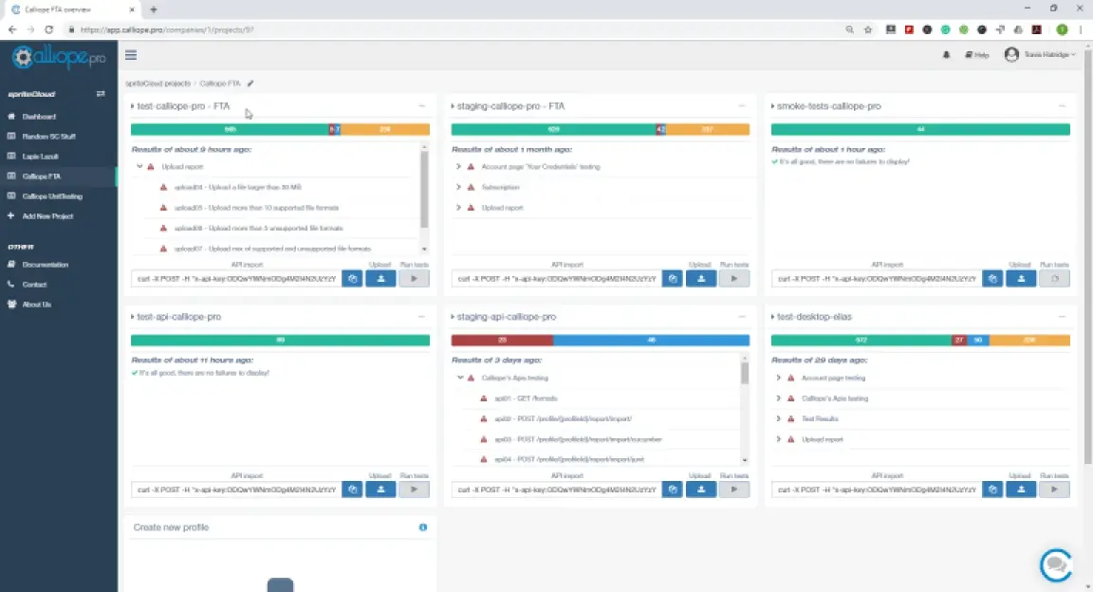Copy API import command in smoke-tests card
This screenshot has width=1093, height=592.
(992, 279)
